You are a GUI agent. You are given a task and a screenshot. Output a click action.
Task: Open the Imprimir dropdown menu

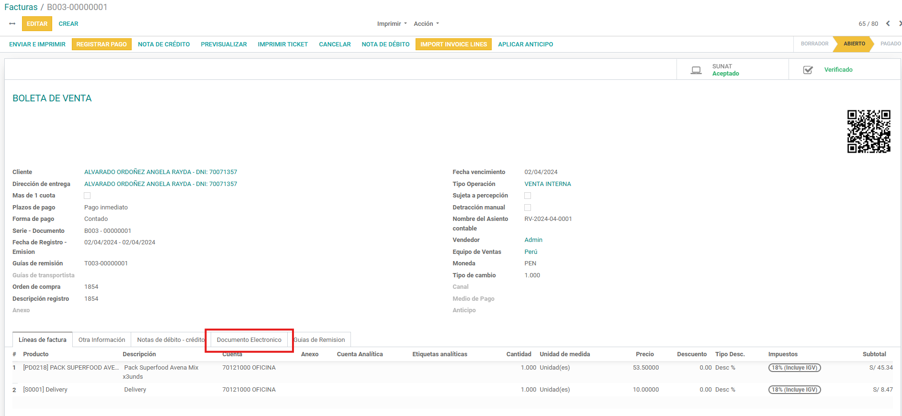[x=392, y=24]
